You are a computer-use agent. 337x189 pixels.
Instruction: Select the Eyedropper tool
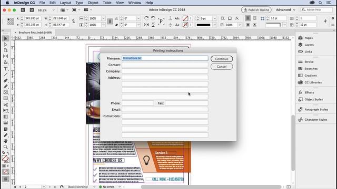coord(6,135)
